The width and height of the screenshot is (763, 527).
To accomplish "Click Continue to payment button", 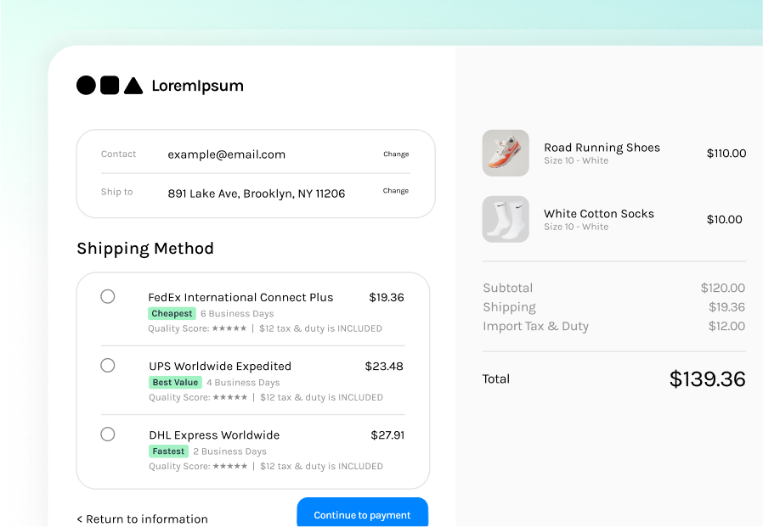I will pos(363,512).
